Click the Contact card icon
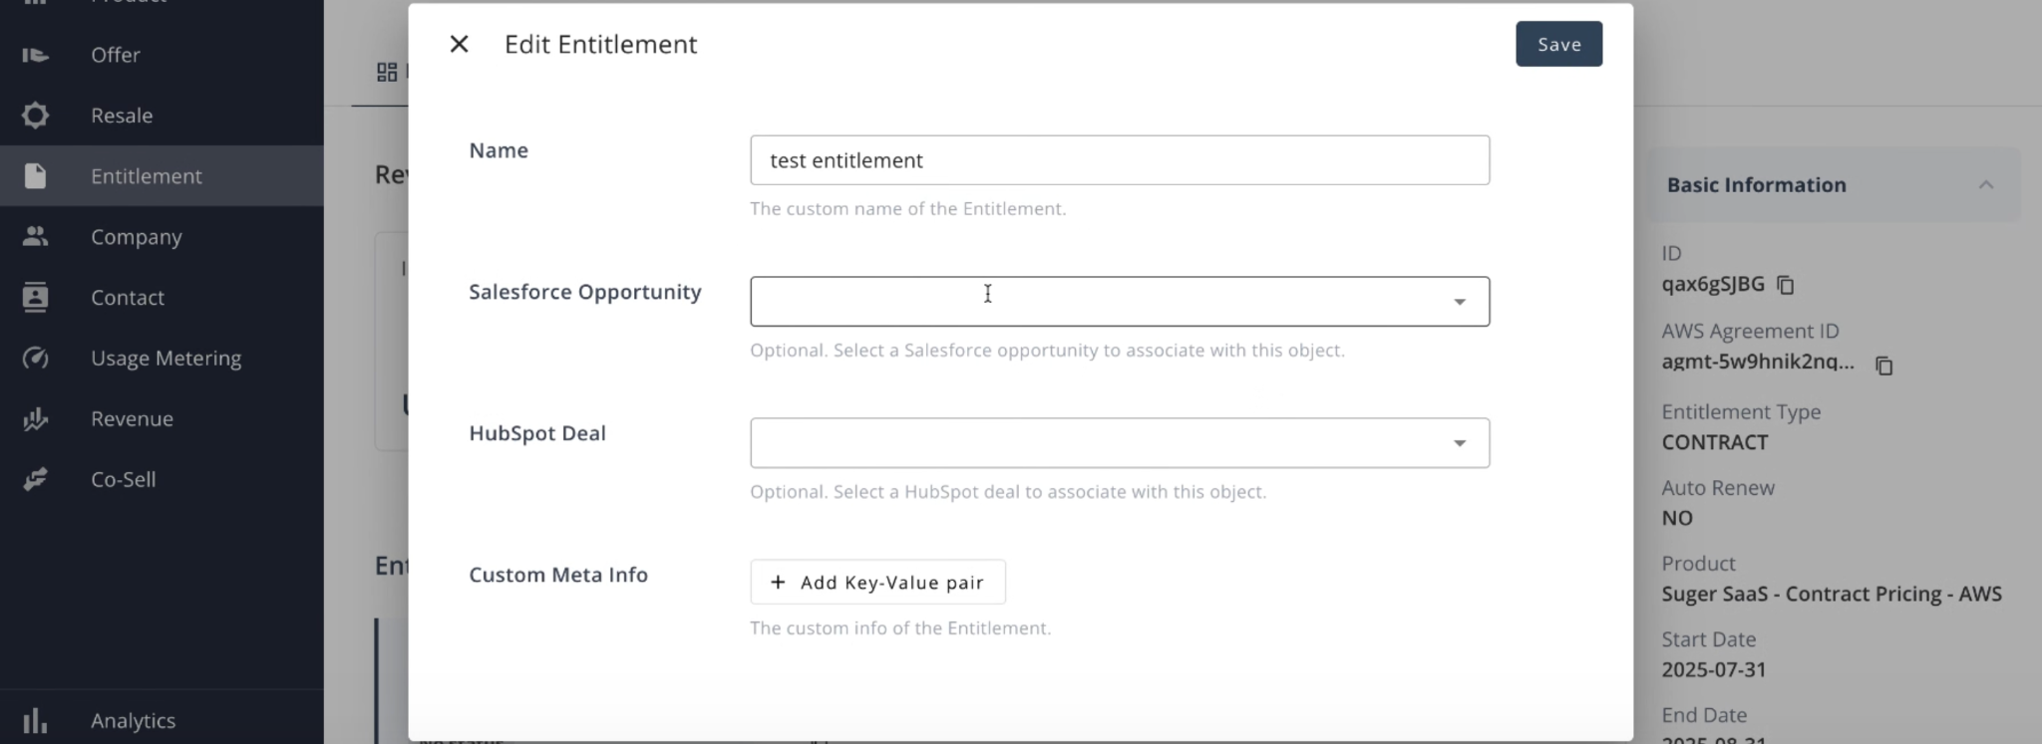 36,298
